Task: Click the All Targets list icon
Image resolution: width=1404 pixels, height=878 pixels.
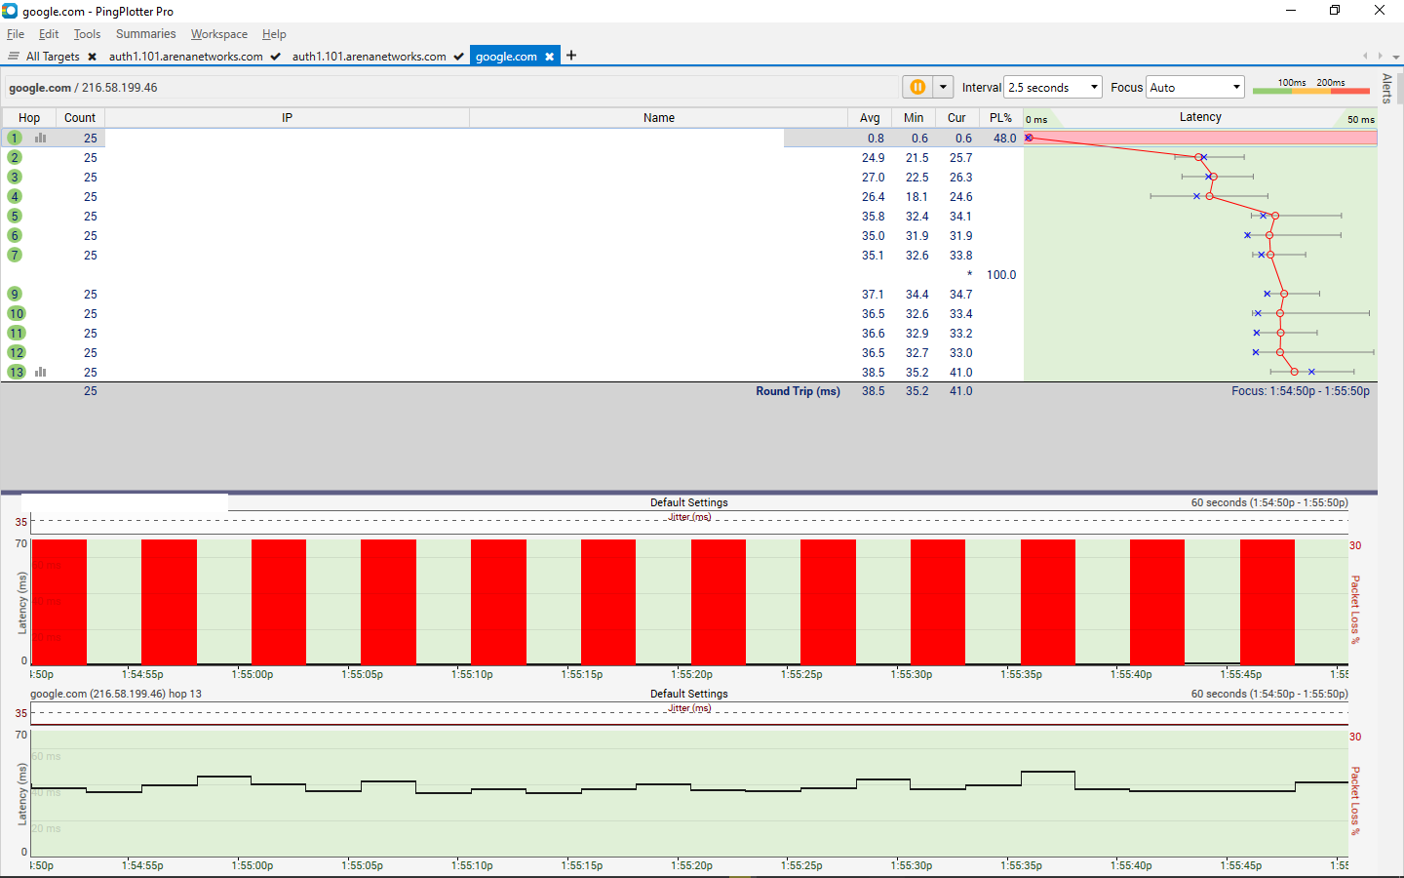Action: [14, 56]
